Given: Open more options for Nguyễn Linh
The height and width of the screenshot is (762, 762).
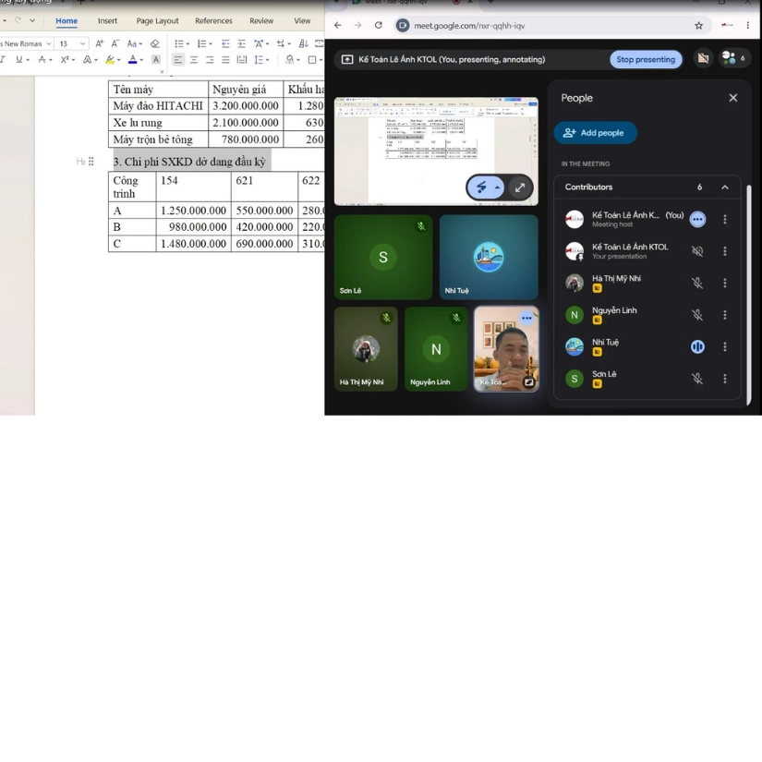Looking at the screenshot, I should [725, 315].
